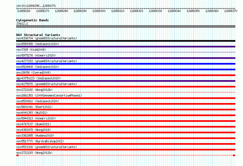Select the red esv28056 variant bar

coord(126,75)
